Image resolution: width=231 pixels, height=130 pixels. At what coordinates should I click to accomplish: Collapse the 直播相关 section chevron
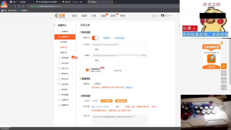73,37
